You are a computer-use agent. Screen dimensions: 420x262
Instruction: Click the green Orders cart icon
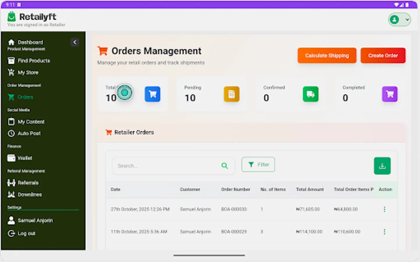pos(11,97)
